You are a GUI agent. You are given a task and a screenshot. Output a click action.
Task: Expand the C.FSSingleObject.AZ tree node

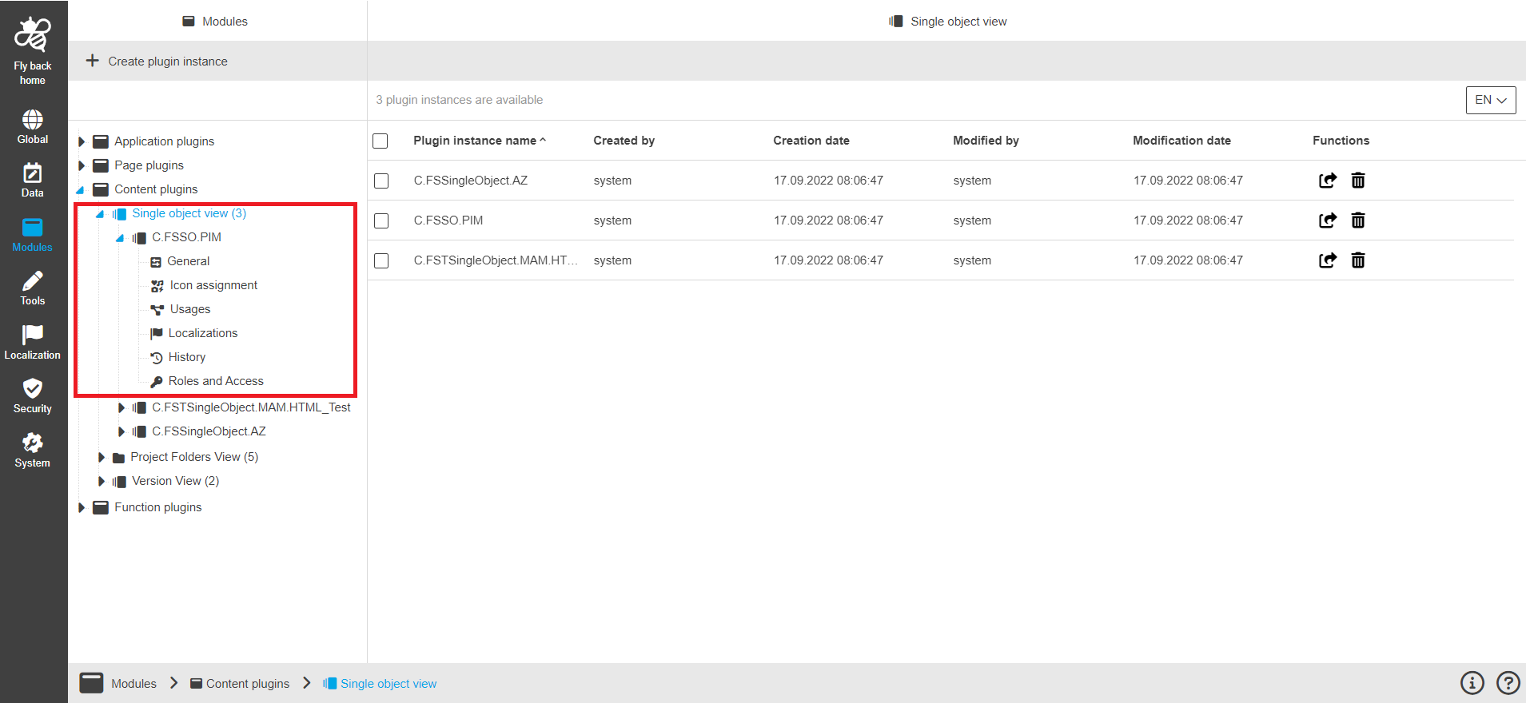[122, 431]
